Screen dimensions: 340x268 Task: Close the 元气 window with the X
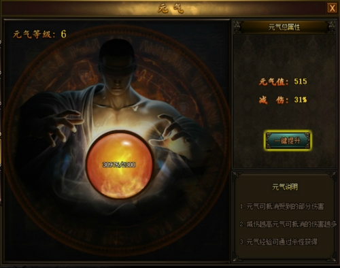pos(332,8)
